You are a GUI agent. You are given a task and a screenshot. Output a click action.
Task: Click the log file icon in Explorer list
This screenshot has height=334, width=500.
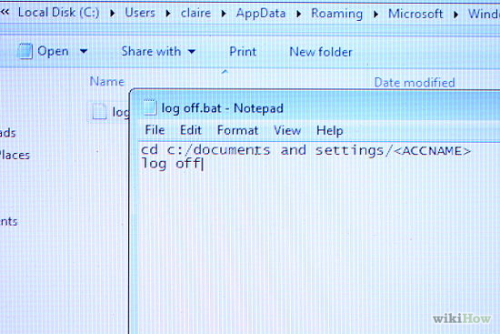[99, 111]
